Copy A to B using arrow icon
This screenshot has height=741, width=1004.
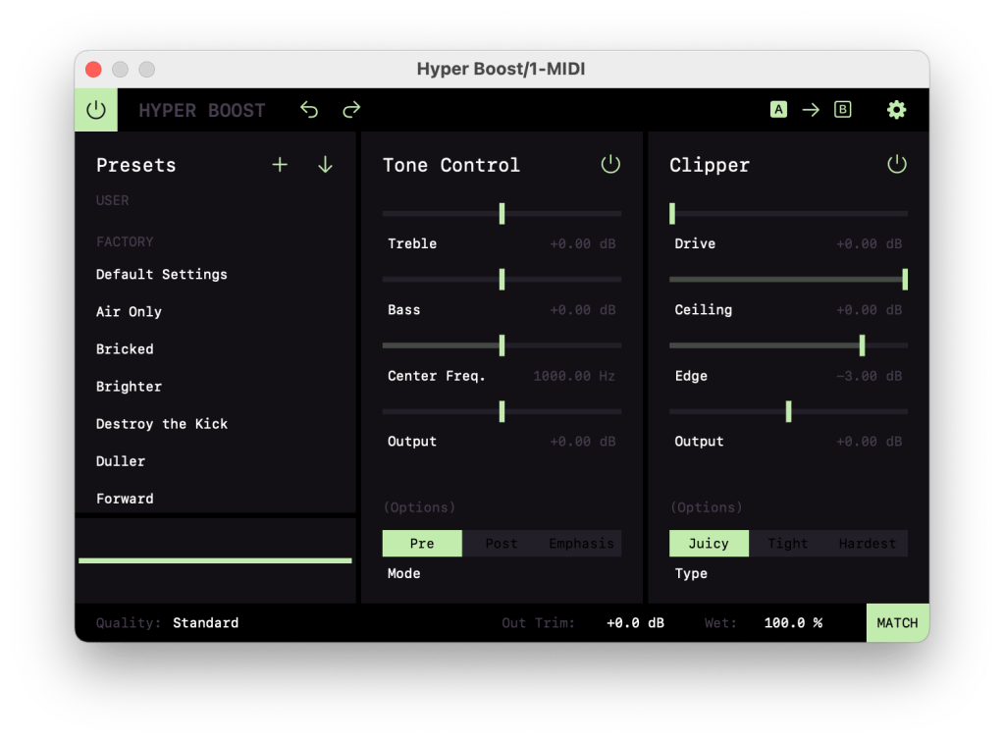[x=811, y=110]
